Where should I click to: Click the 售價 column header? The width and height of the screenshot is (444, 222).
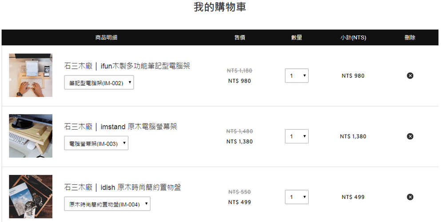click(x=240, y=37)
